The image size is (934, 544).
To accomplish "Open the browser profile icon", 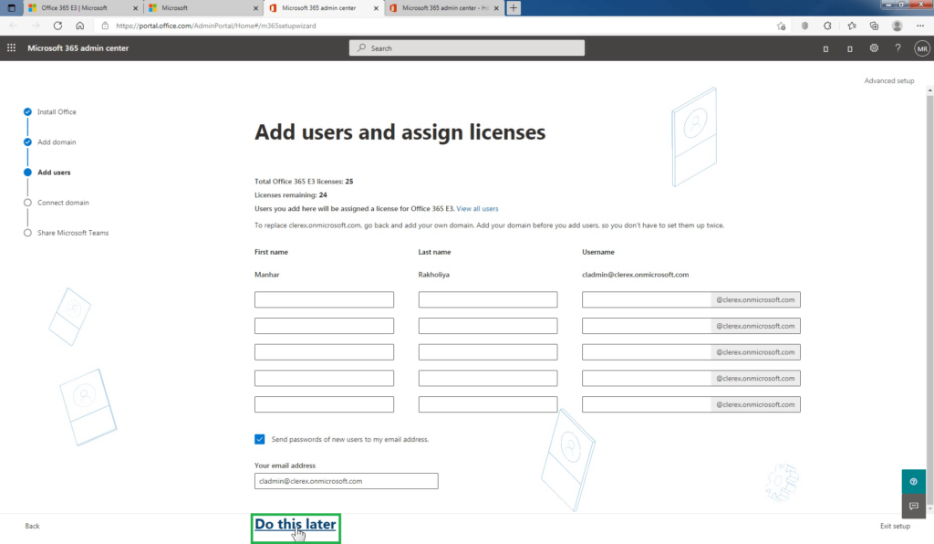I will [x=898, y=26].
